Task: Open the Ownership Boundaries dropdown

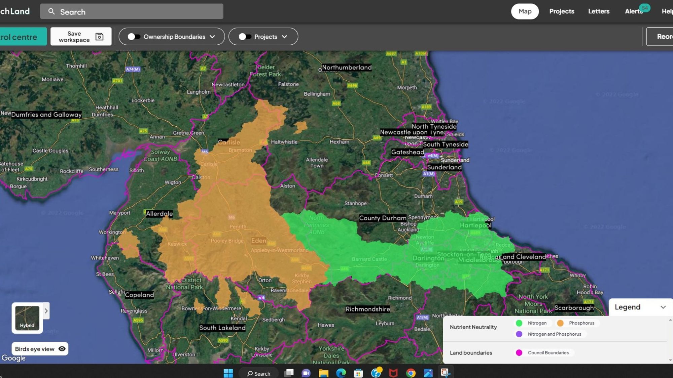Action: pos(212,37)
